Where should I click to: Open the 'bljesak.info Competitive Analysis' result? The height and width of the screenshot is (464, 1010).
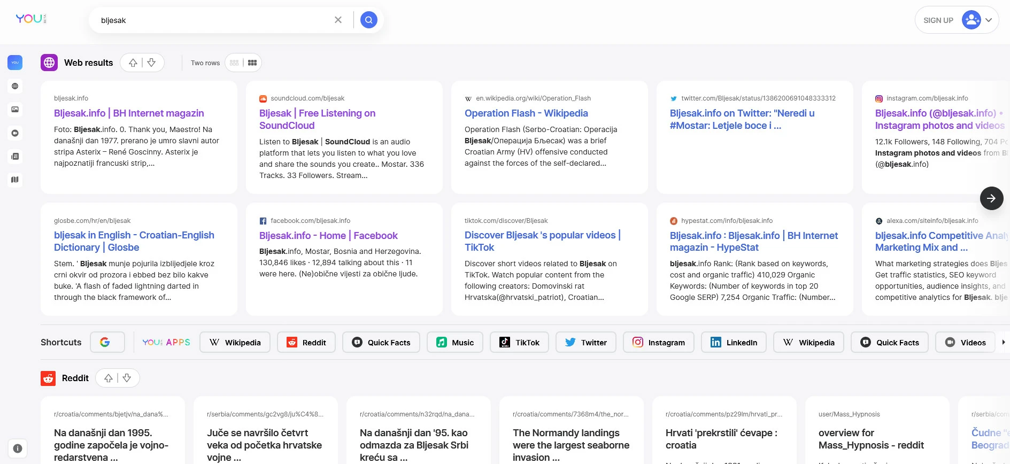[x=942, y=242]
